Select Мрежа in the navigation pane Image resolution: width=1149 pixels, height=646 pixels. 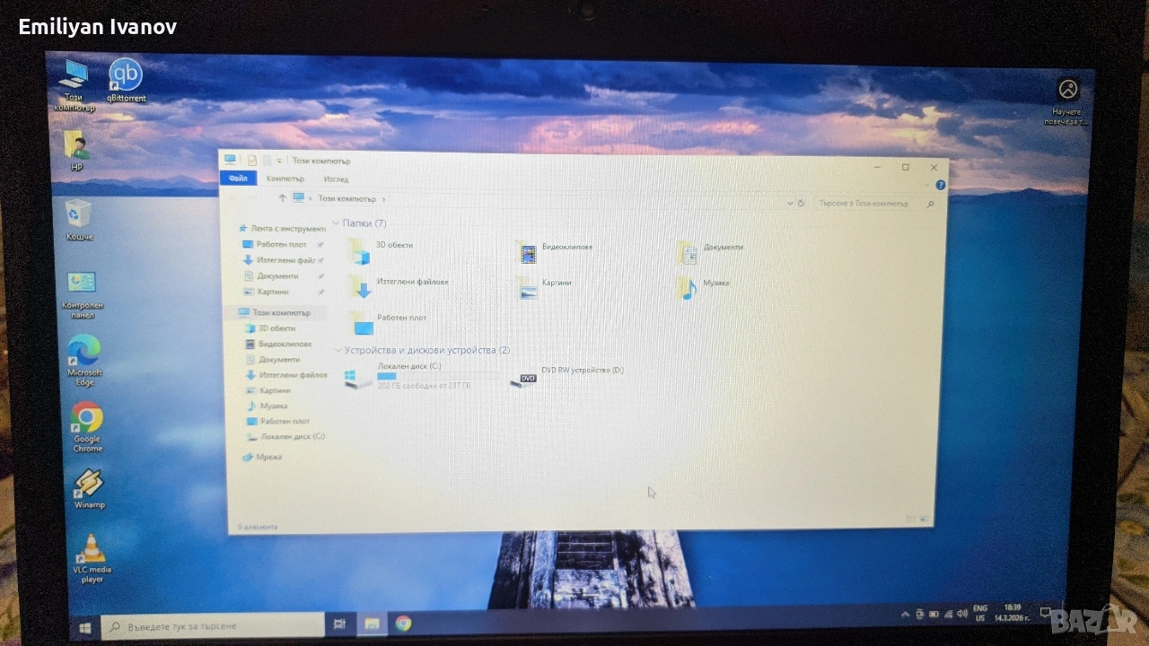(x=263, y=457)
